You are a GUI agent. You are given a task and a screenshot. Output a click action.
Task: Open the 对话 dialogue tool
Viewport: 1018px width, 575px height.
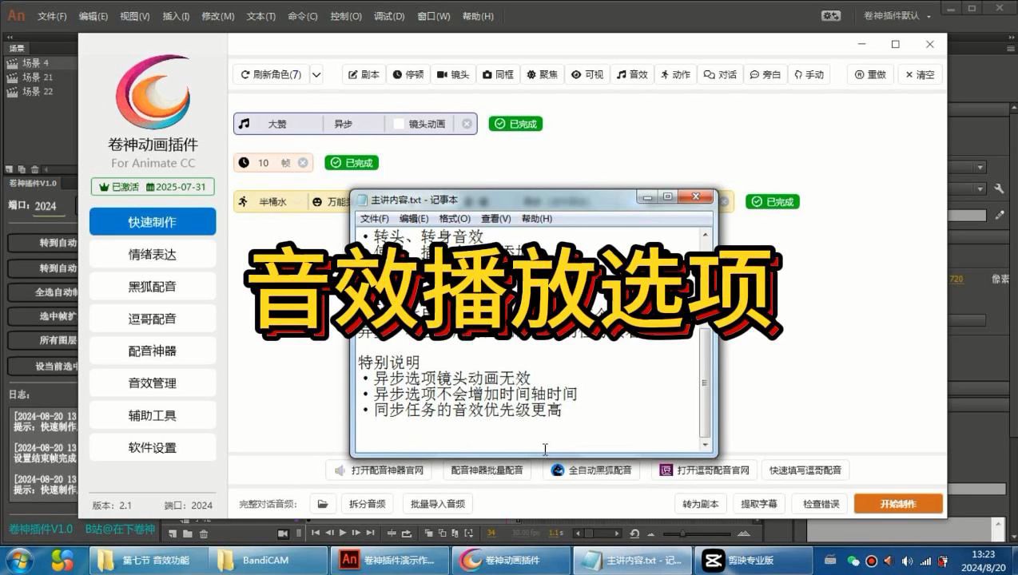[719, 74]
